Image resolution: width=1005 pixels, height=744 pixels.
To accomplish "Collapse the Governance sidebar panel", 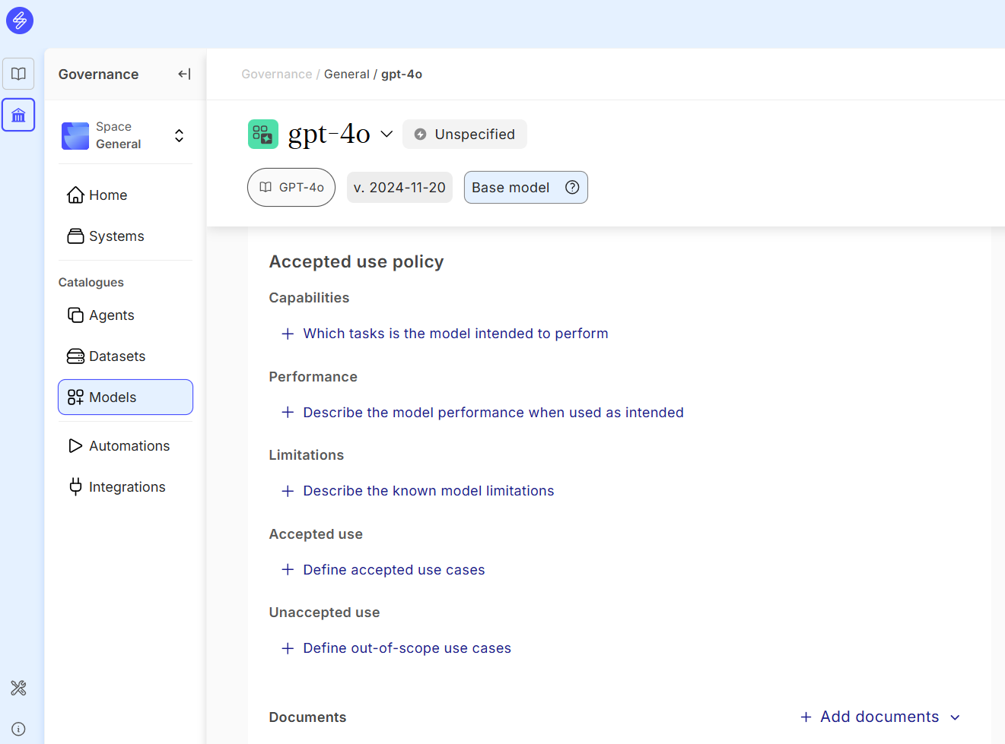I will 184,74.
